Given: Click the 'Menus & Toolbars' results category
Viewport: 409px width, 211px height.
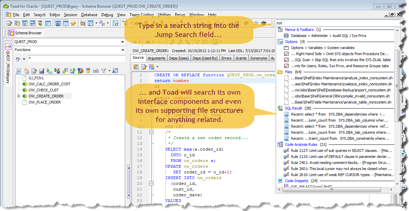Looking at the screenshot, I should tap(299, 30).
